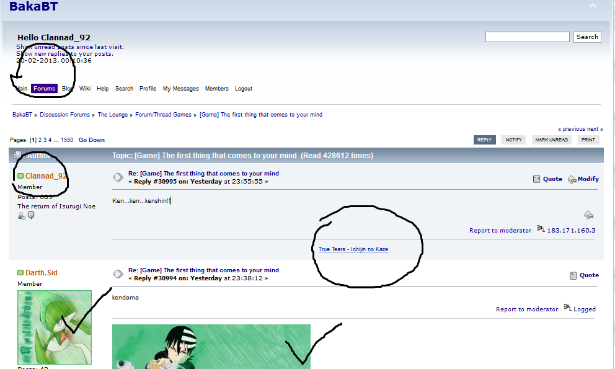Image resolution: width=615 pixels, height=369 pixels.
Task: Click the green online status icon beside Darth.Sid
Action: 20,273
